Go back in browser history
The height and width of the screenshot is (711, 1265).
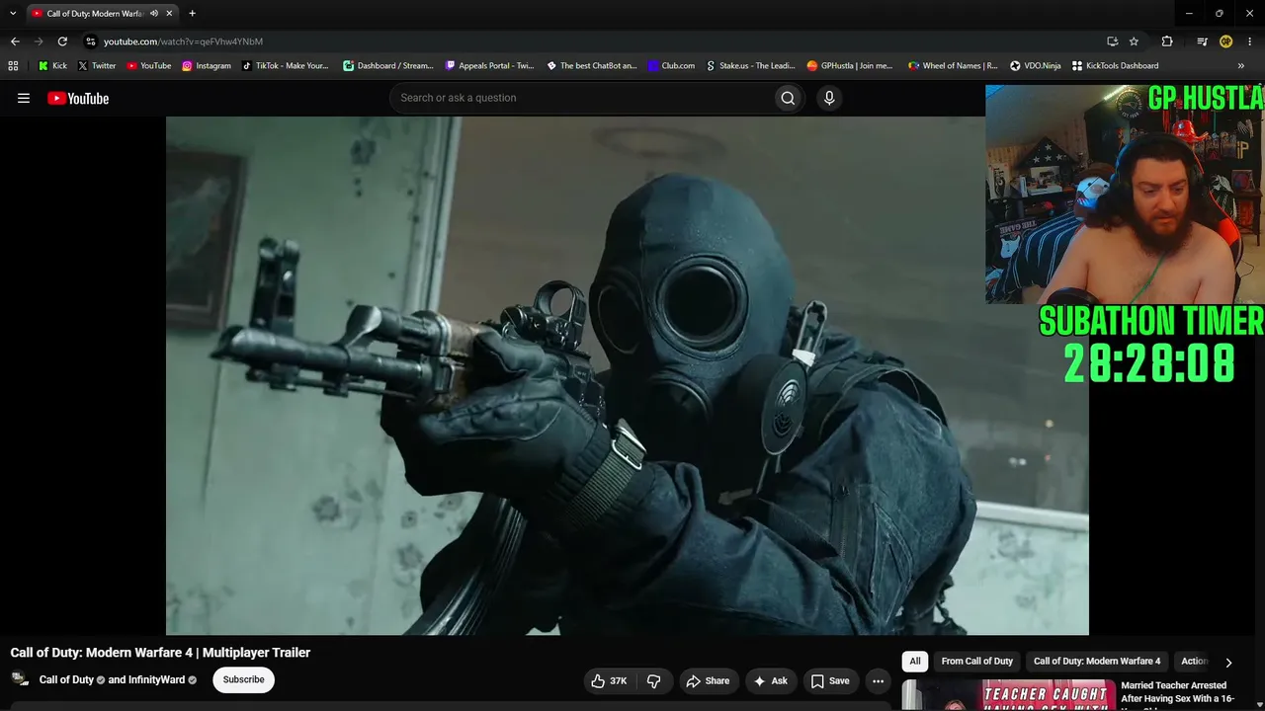(x=15, y=41)
